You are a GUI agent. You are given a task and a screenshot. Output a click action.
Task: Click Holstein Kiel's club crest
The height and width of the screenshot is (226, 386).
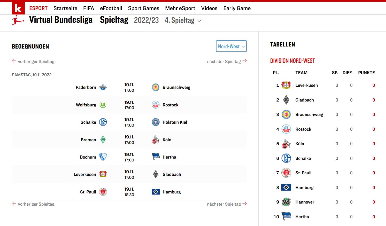156,122
